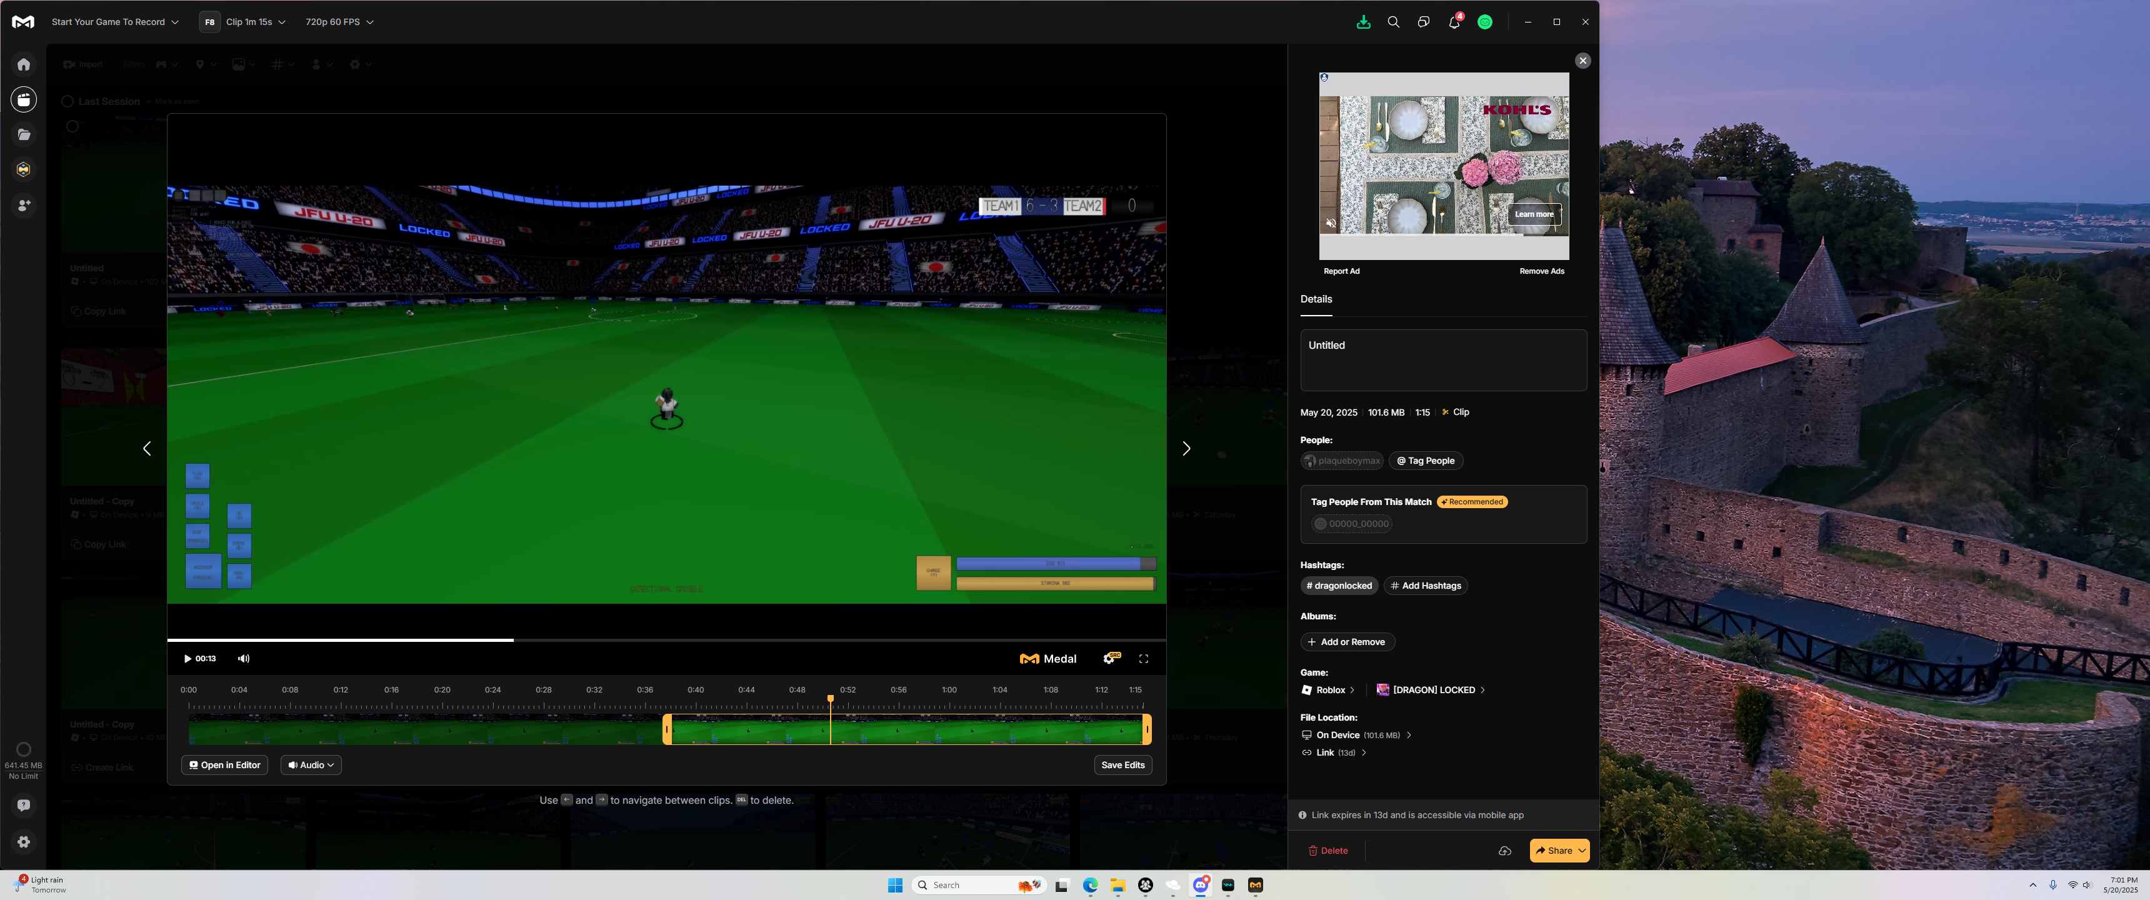Click Add Hashtags button
The height and width of the screenshot is (900, 2150).
click(1426, 585)
